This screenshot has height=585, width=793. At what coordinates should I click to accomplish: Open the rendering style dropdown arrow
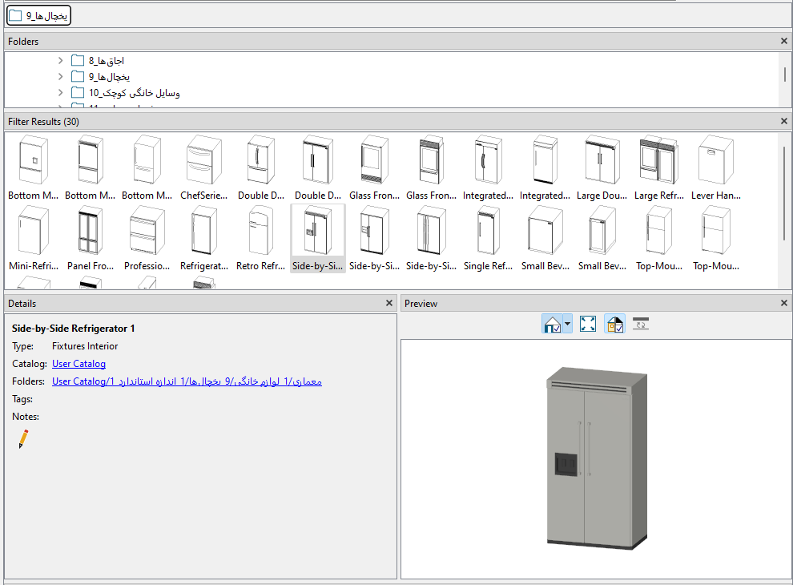pos(568,324)
